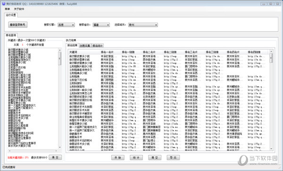Click the keyword list scroll-up arrow
This screenshot has height=171, width=283.
(60, 50)
